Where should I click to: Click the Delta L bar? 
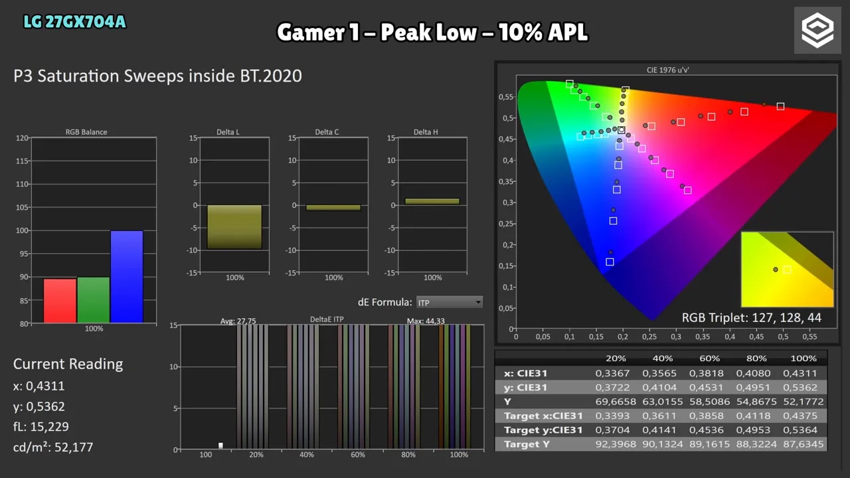[234, 226]
